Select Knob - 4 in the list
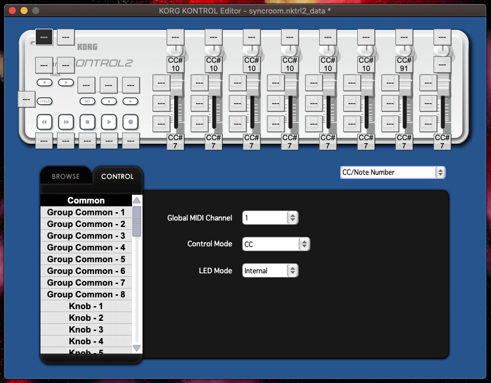The width and height of the screenshot is (491, 383). coord(86,341)
